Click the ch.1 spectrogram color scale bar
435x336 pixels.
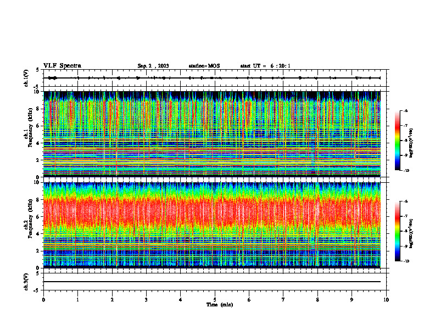[x=397, y=141]
